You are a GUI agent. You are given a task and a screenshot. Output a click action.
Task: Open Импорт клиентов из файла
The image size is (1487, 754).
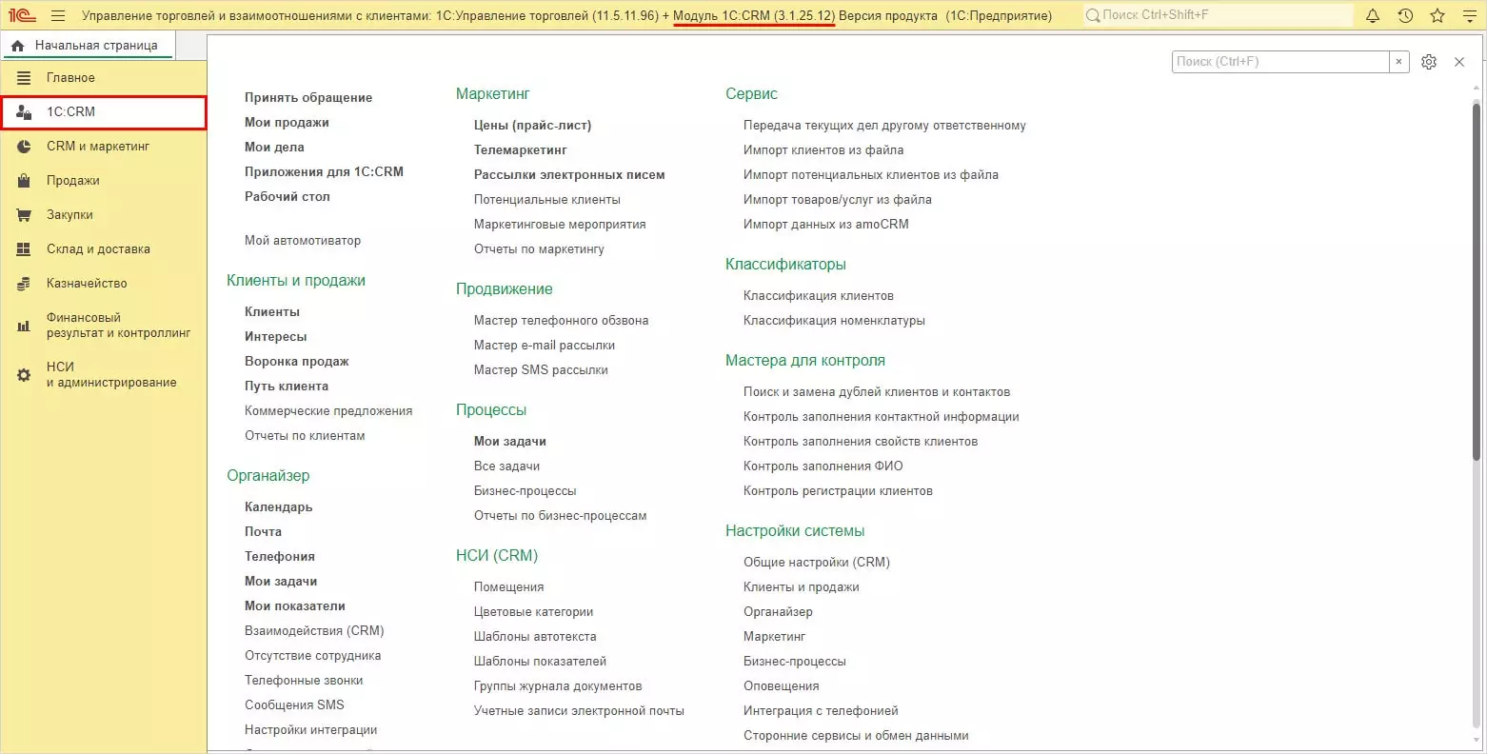823,150
